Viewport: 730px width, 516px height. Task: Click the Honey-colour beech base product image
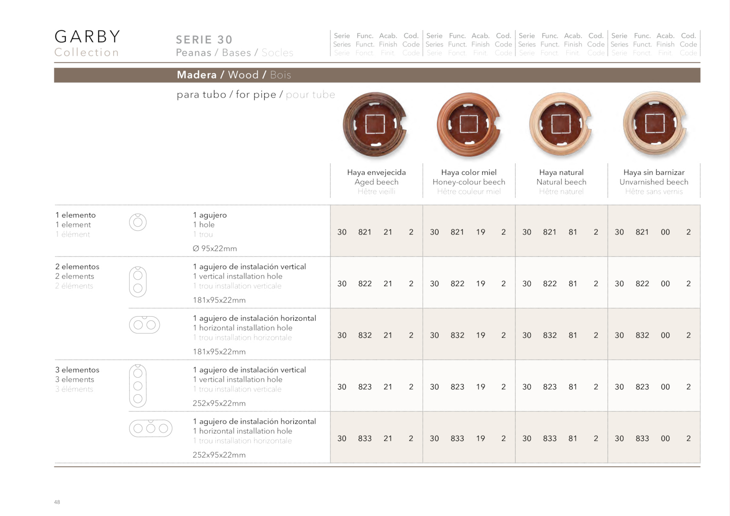tap(469, 125)
